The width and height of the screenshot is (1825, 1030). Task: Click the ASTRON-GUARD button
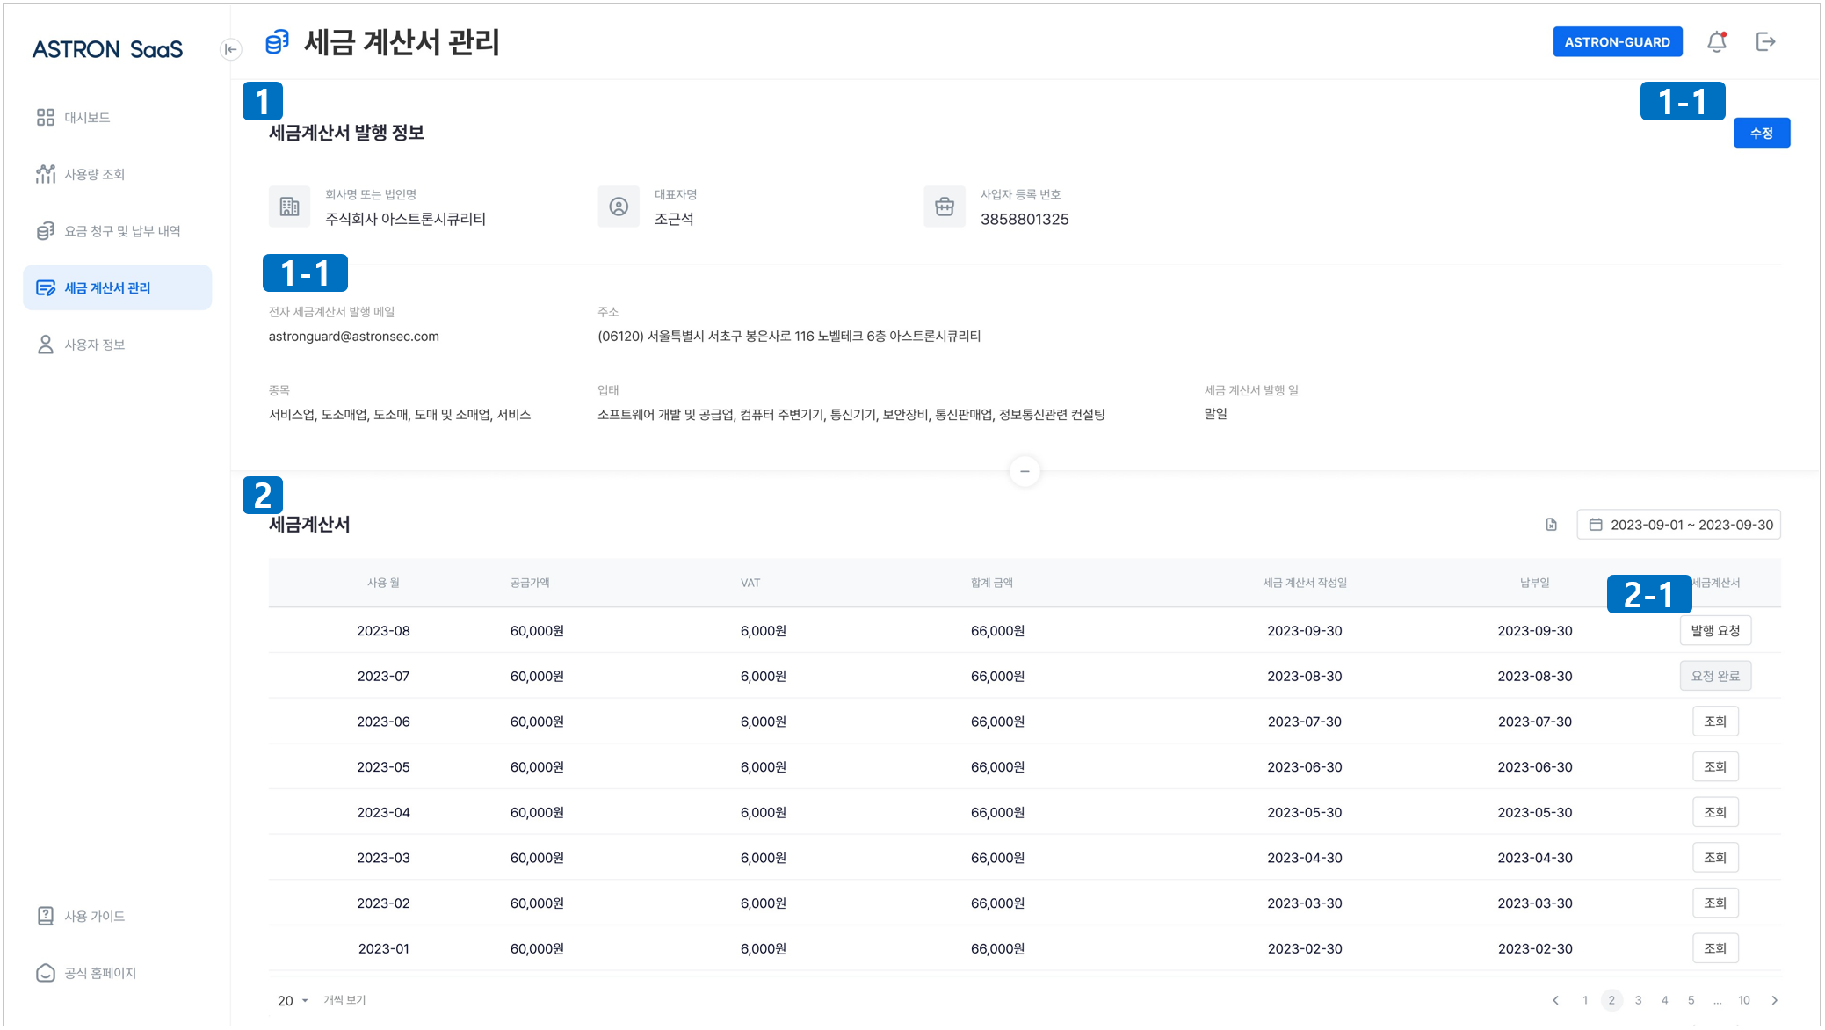tap(1617, 42)
